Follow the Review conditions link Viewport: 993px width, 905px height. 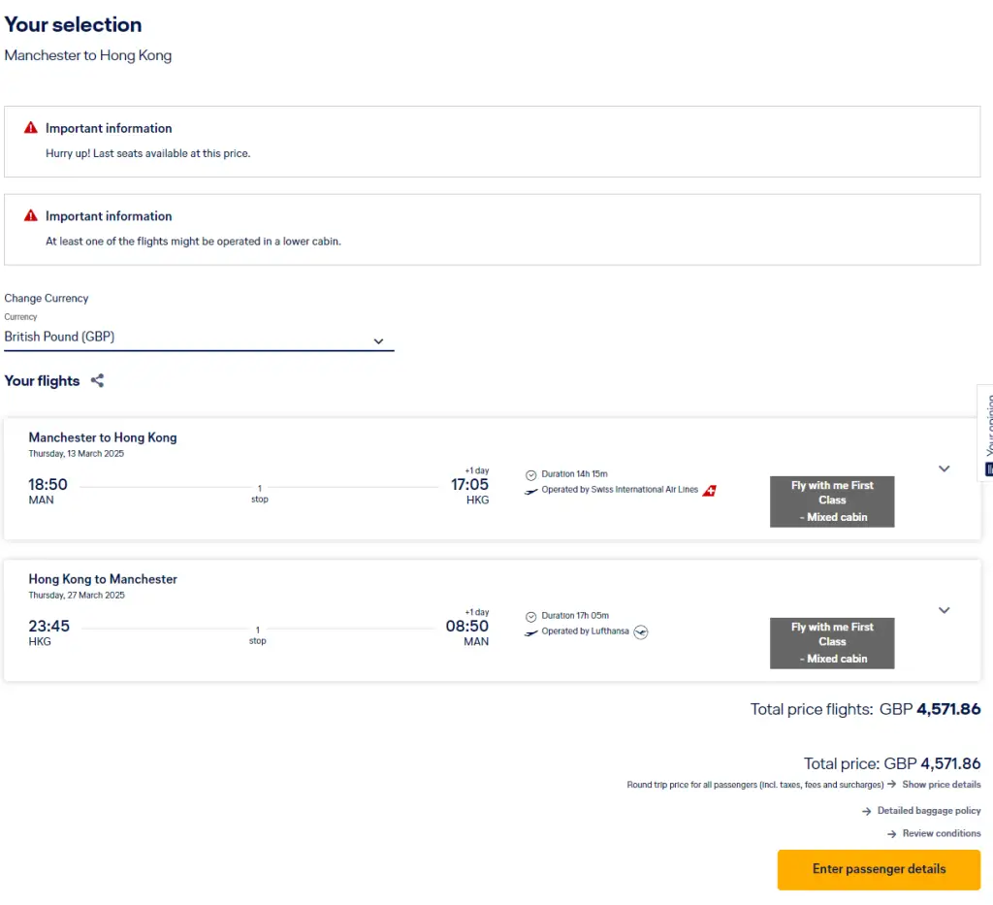click(941, 834)
